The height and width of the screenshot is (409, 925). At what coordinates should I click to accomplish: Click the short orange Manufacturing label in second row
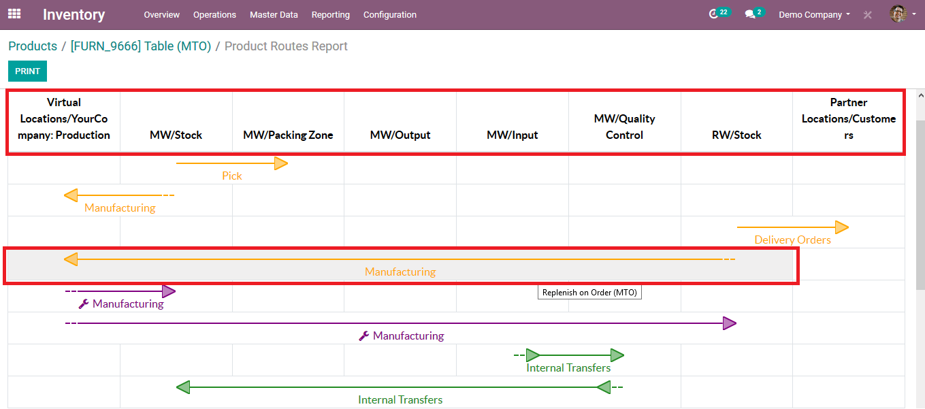pyautogui.click(x=120, y=208)
